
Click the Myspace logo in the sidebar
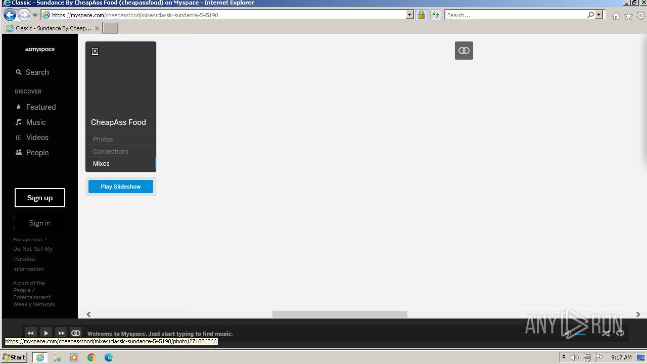40,50
